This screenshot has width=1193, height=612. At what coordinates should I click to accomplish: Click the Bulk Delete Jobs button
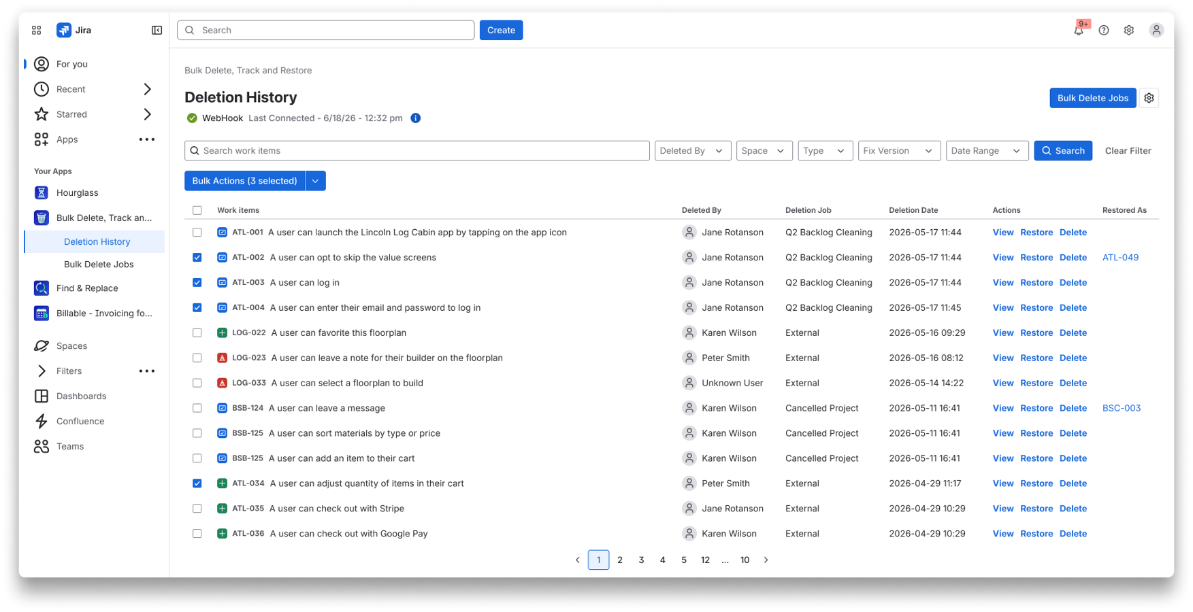[1092, 98]
